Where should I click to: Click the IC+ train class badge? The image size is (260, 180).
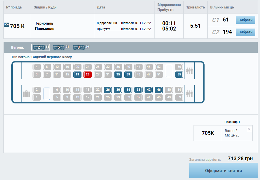click(x=7, y=25)
